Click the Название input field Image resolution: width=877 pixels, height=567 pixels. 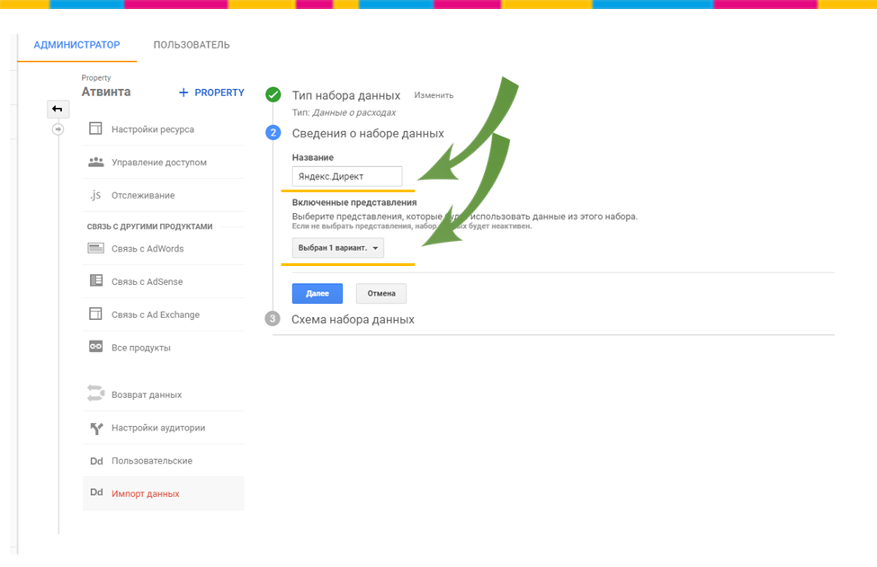[347, 176]
